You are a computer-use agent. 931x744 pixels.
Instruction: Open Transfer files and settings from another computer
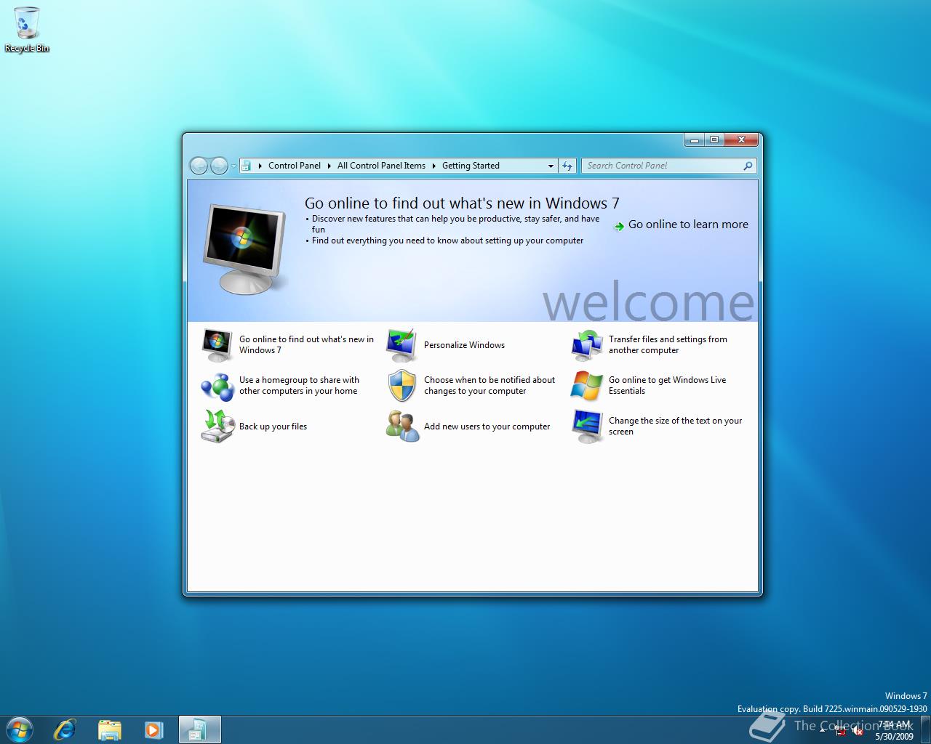click(x=668, y=344)
